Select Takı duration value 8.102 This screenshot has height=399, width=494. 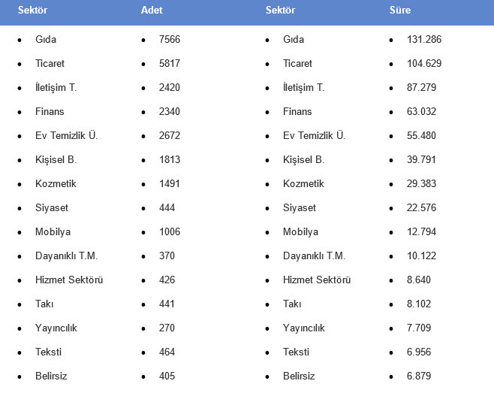(x=419, y=304)
